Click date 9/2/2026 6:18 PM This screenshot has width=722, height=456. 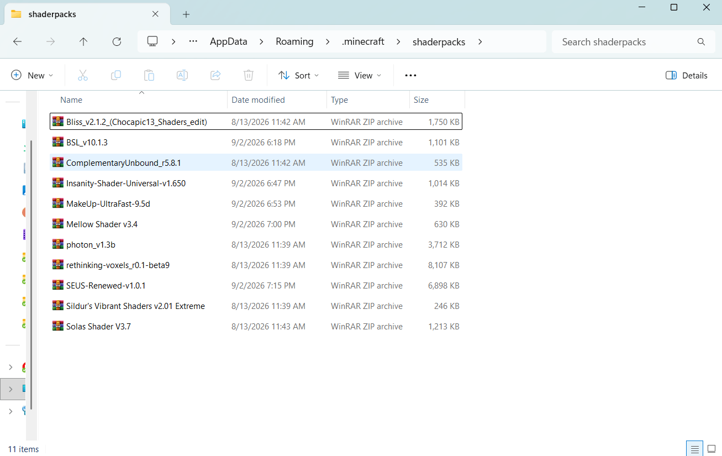[263, 142]
